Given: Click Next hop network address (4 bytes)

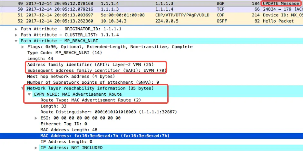Looking at the screenshot, I should pos(71,76).
